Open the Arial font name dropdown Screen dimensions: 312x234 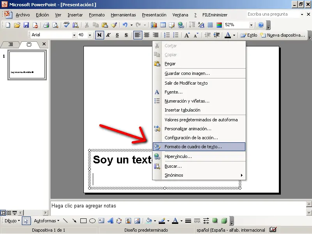pos(74,35)
